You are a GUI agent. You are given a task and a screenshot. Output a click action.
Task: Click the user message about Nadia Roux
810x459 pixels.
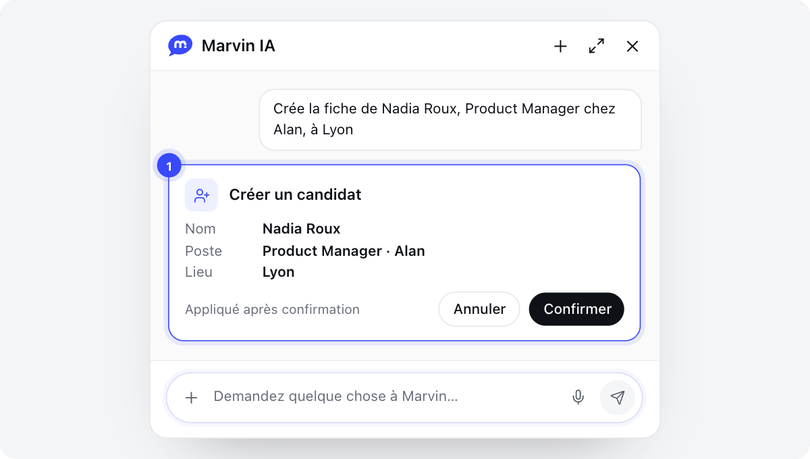pyautogui.click(x=450, y=119)
